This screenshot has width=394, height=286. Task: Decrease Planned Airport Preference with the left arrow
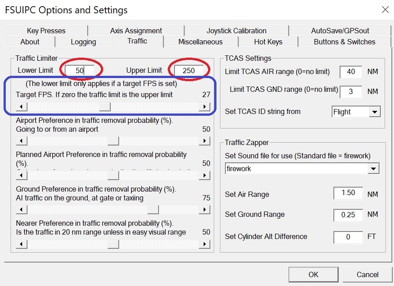[x=22, y=176]
